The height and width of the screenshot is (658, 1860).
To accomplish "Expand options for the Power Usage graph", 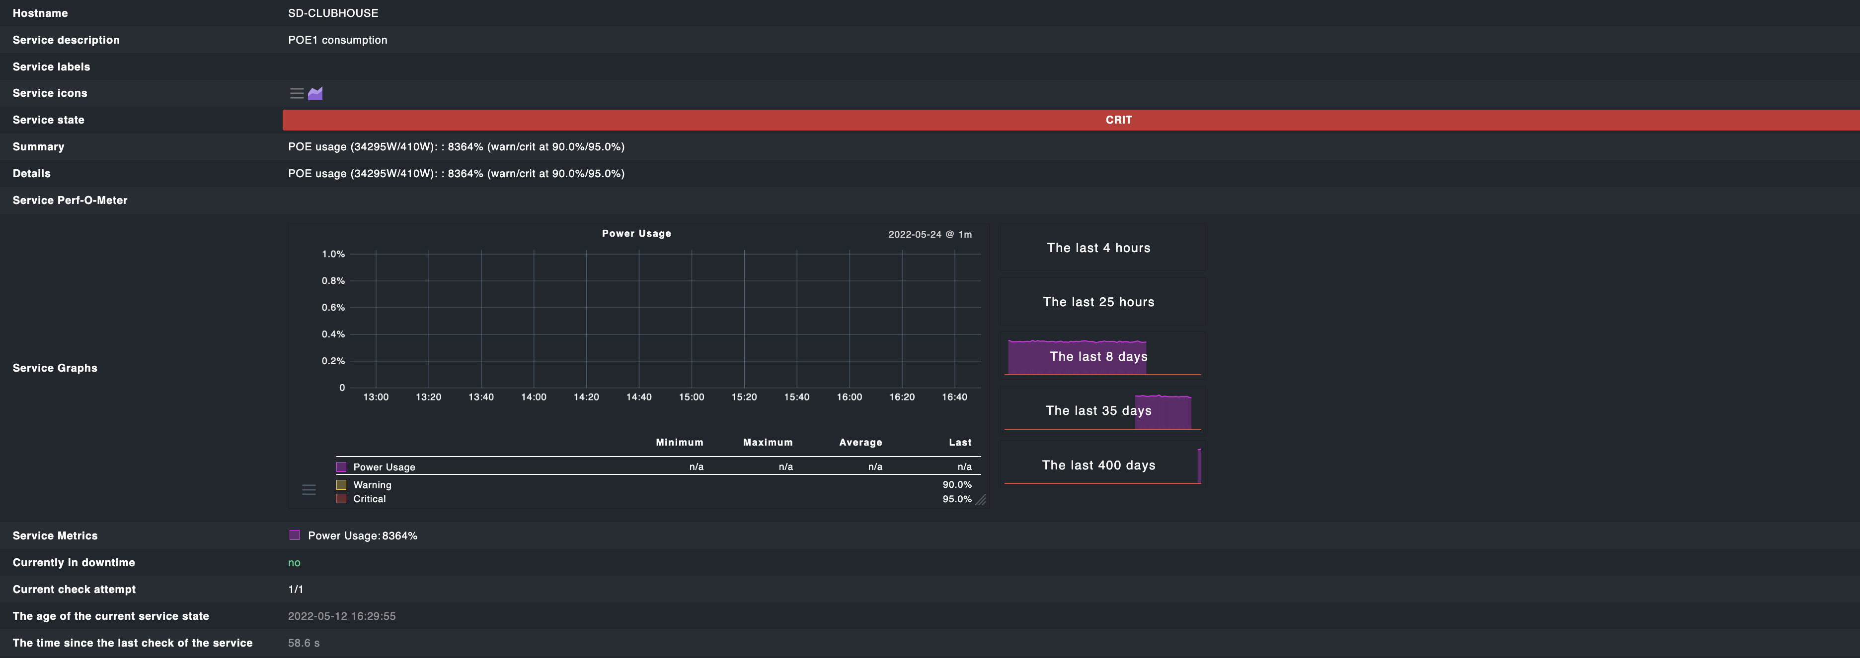I will [309, 489].
